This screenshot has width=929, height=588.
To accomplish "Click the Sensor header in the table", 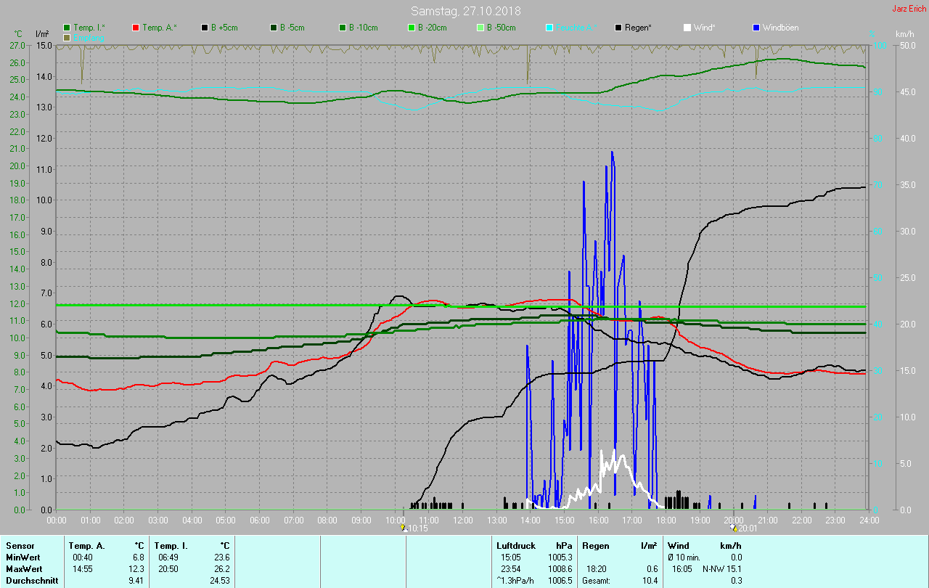I will pos(20,545).
